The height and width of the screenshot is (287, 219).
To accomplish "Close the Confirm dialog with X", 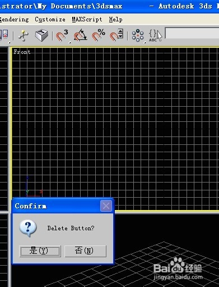I will pyautogui.click(x=106, y=206).
